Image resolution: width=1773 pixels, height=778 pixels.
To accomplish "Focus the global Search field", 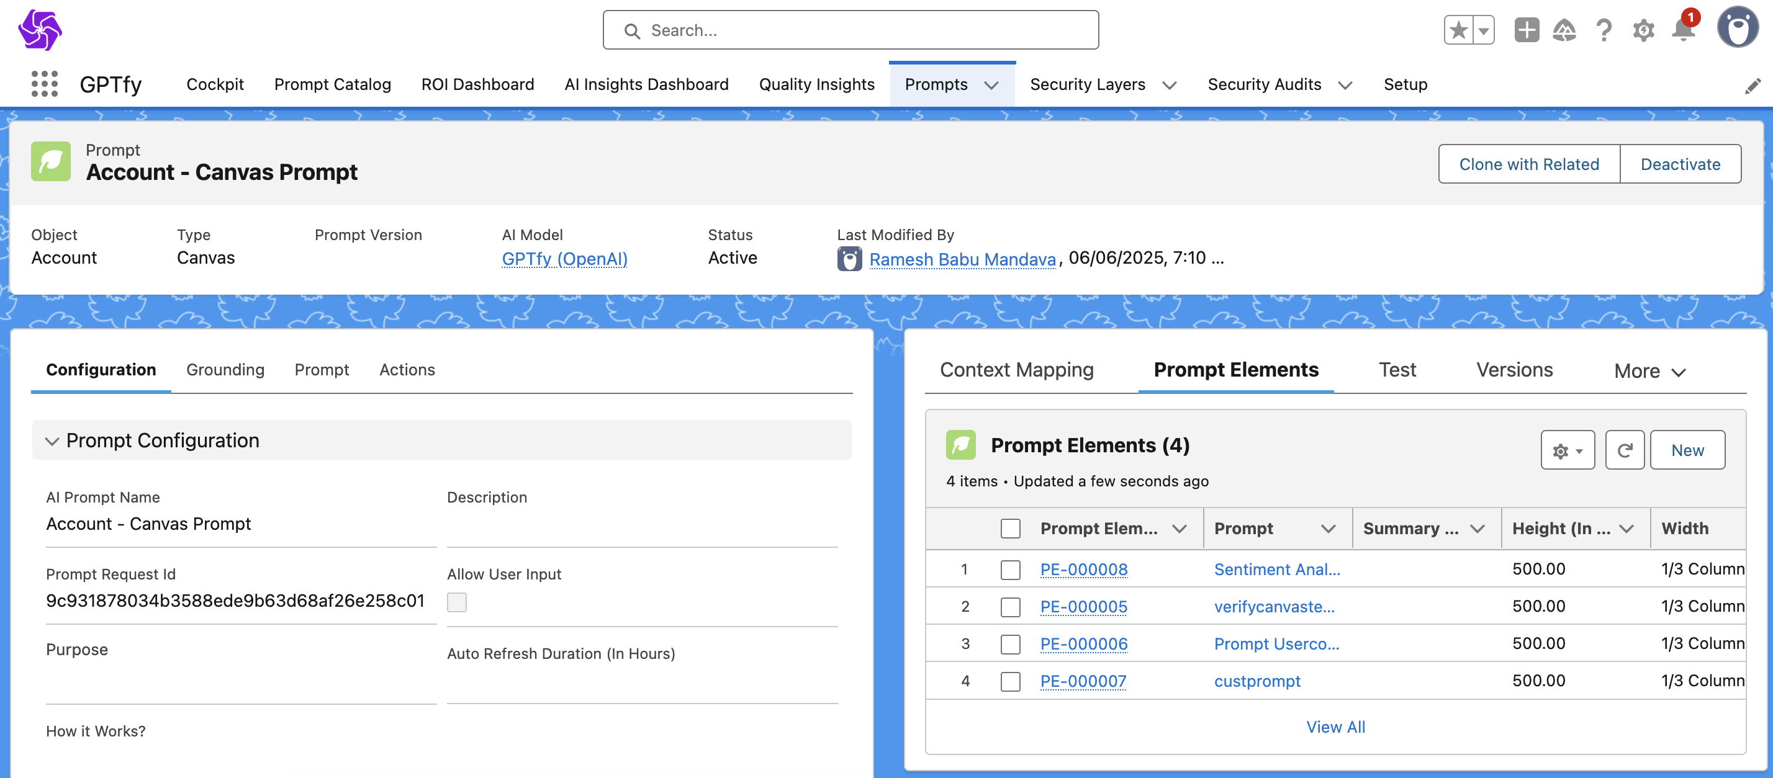I will (850, 30).
